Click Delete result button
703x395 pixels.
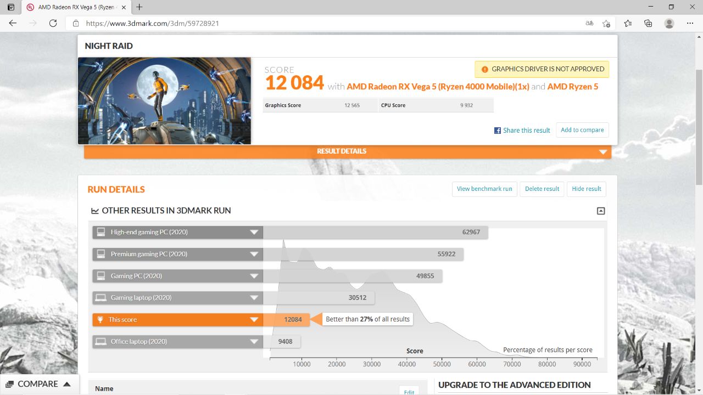click(x=542, y=189)
